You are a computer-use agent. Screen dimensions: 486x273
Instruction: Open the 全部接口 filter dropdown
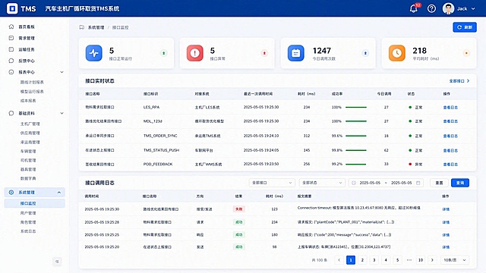[272, 183]
